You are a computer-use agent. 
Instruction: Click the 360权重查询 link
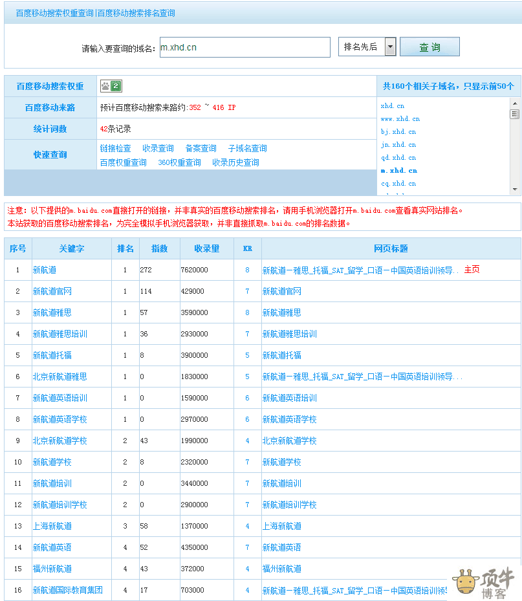(179, 162)
